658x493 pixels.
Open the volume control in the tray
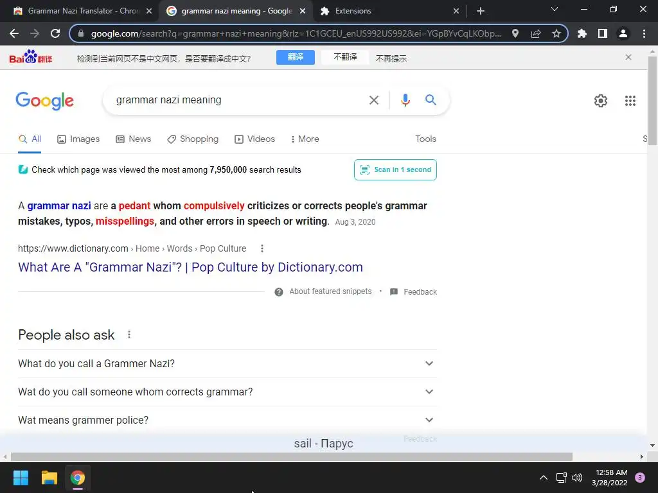[578, 478]
